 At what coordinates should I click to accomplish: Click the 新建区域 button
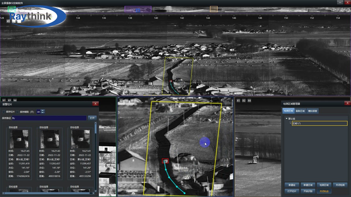coord(308,185)
